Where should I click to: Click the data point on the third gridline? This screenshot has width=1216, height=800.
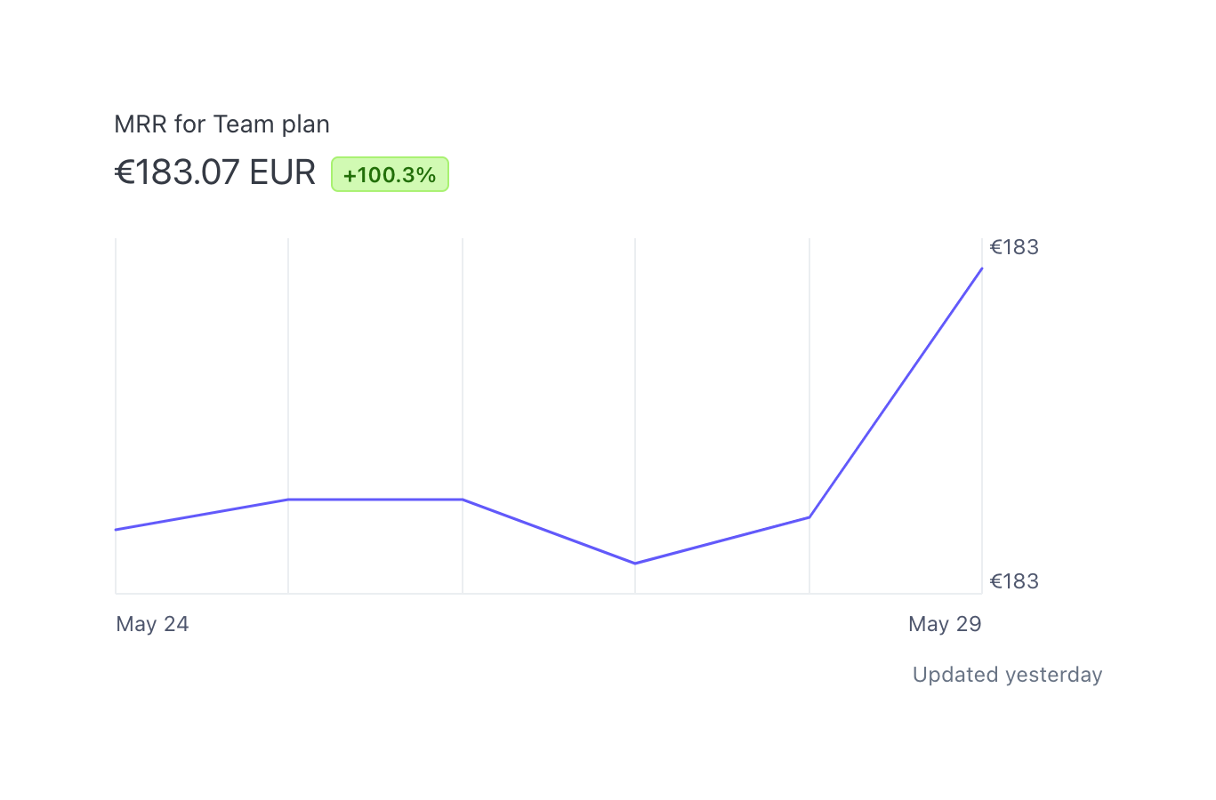coord(463,500)
